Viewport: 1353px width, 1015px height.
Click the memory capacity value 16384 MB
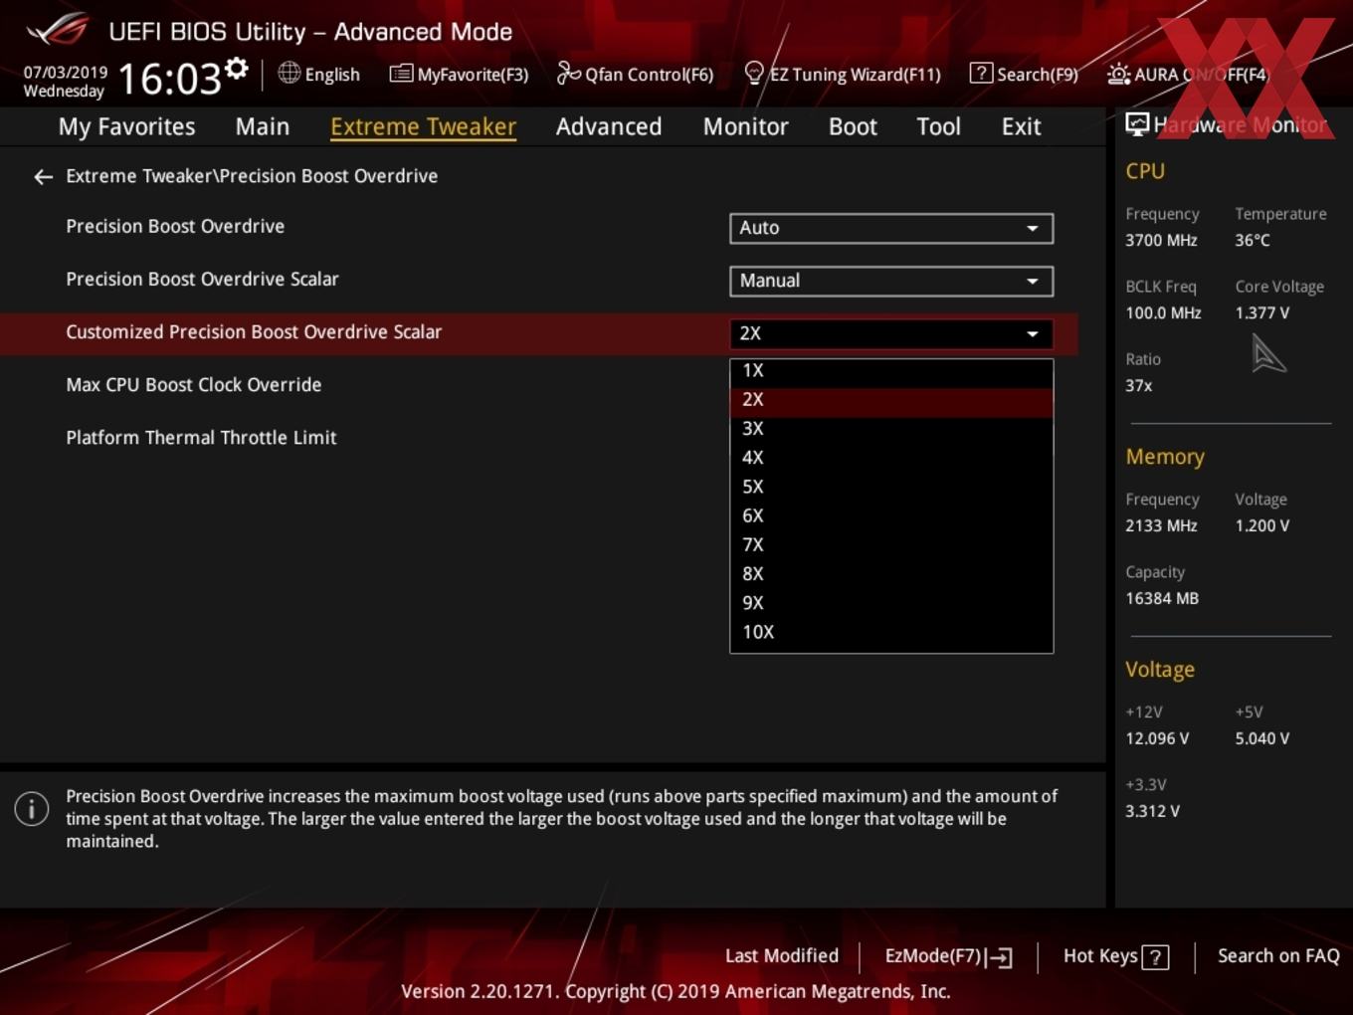(x=1162, y=599)
